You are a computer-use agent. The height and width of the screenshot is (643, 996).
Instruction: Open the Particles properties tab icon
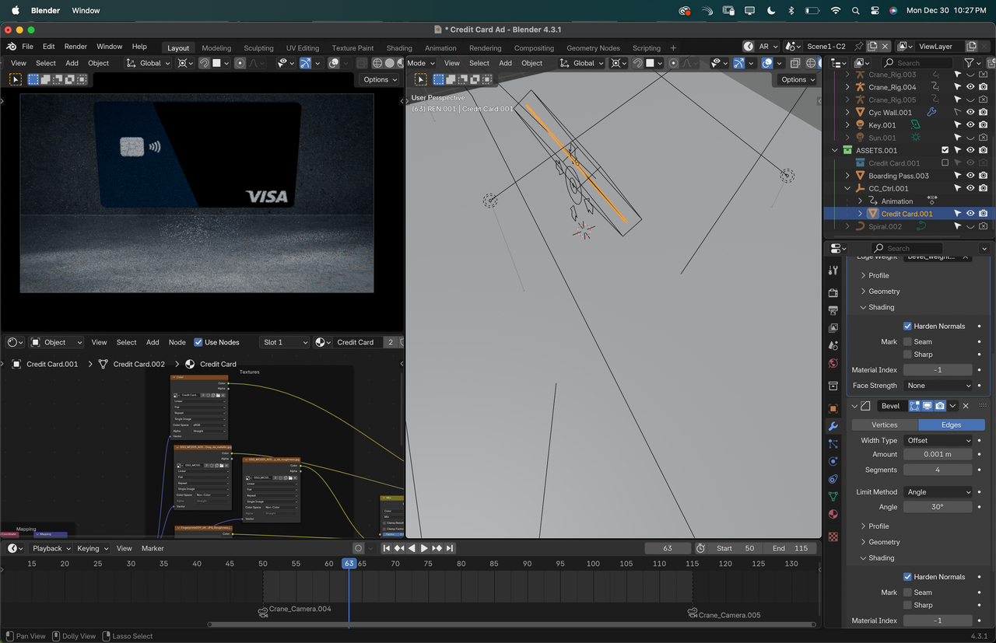point(833,444)
